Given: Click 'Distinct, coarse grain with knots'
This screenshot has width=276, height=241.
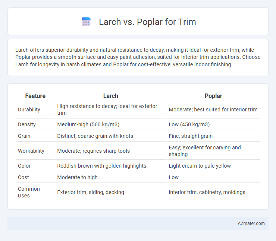Looking at the screenshot, I should point(95,136).
